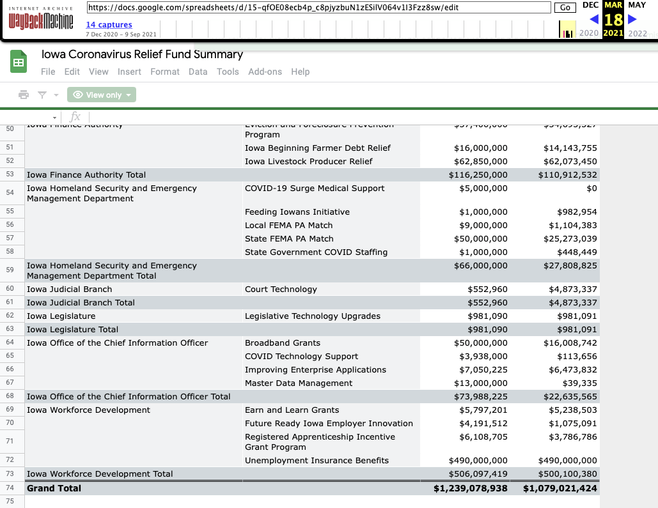Click the $1,079,021,424 grand total cell
This screenshot has height=508, width=658.
click(x=555, y=488)
